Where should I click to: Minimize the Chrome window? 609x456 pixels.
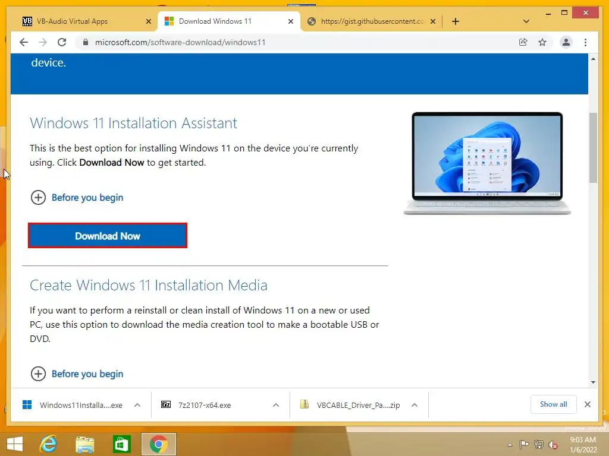[548, 13]
